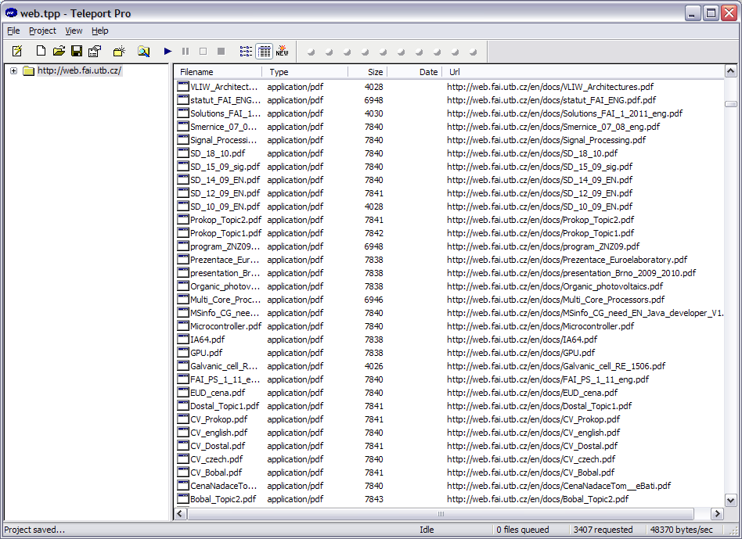
Task: Select the Dostal_Topic1.pdf file
Action: pos(225,406)
